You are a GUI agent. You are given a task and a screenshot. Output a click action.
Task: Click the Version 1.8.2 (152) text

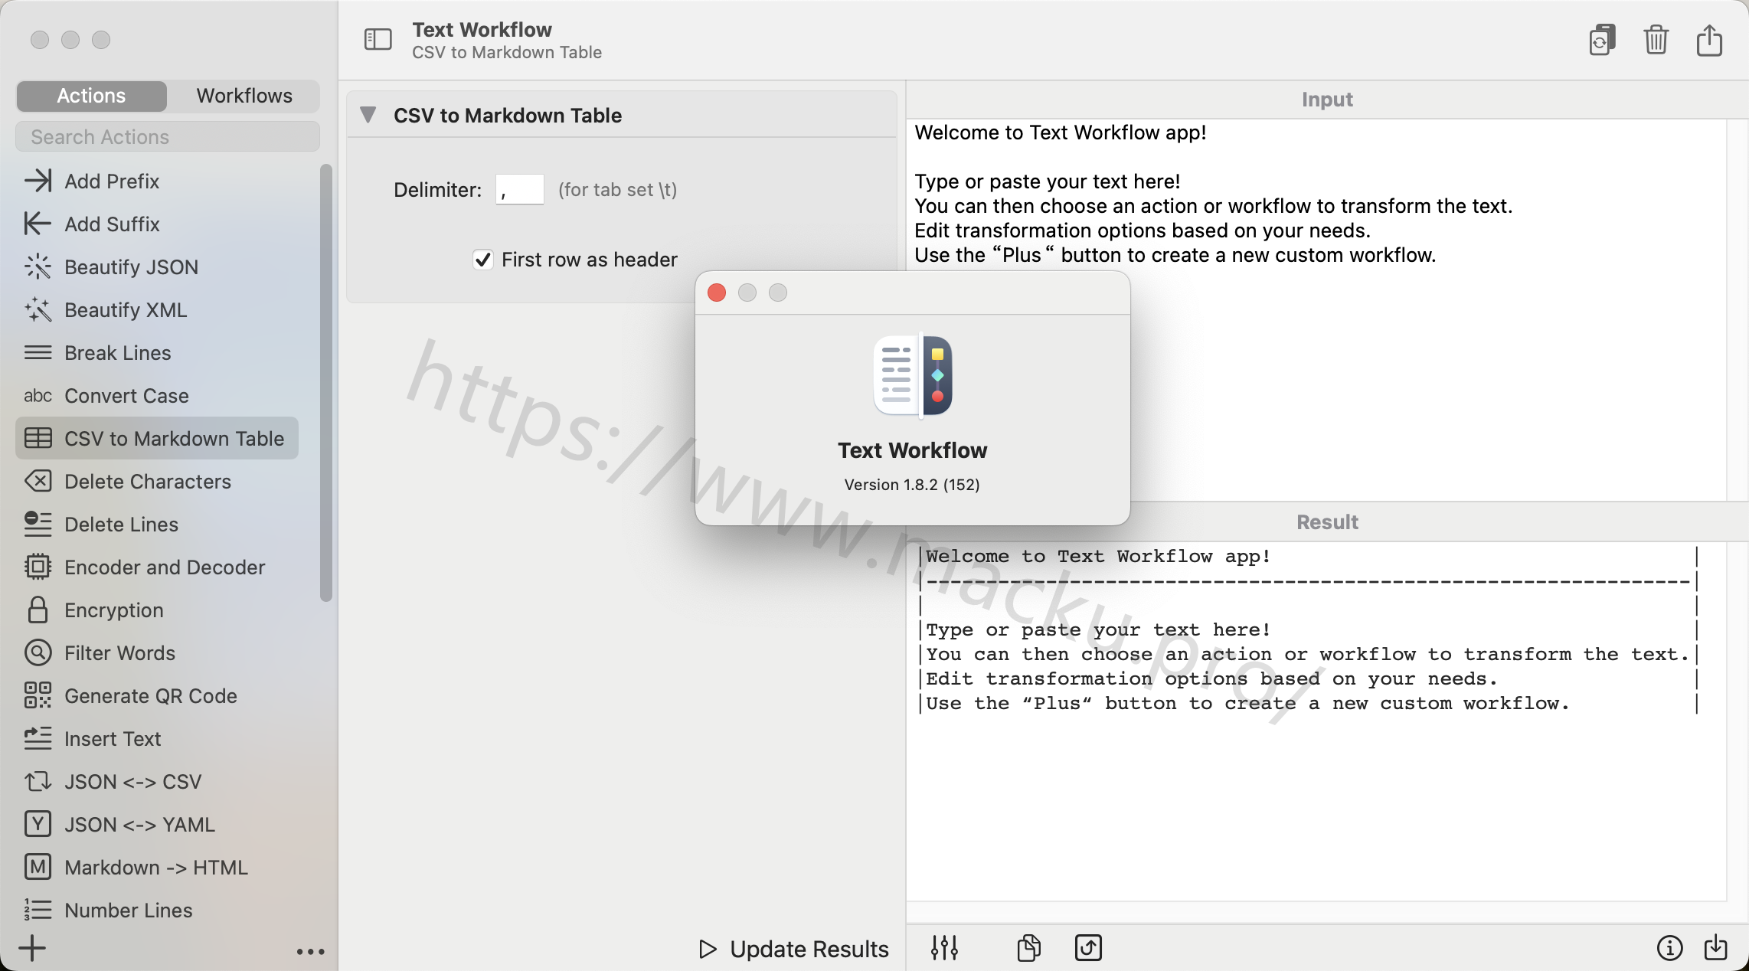[x=912, y=485]
